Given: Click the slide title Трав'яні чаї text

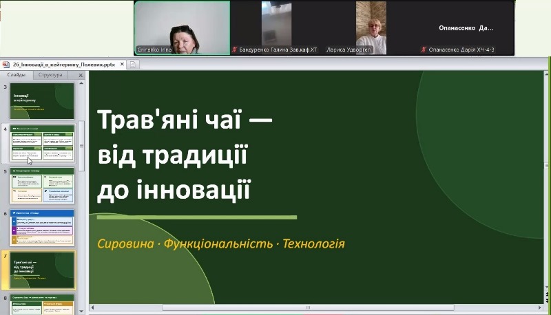Looking at the screenshot, I should 169,119.
